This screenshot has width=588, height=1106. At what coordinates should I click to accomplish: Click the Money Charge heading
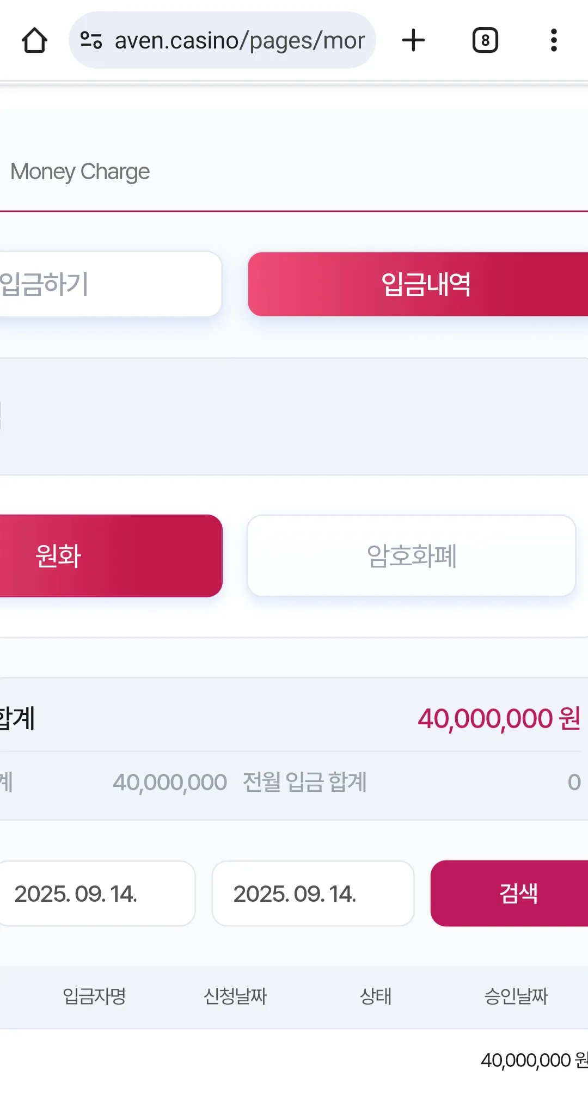[x=80, y=172]
